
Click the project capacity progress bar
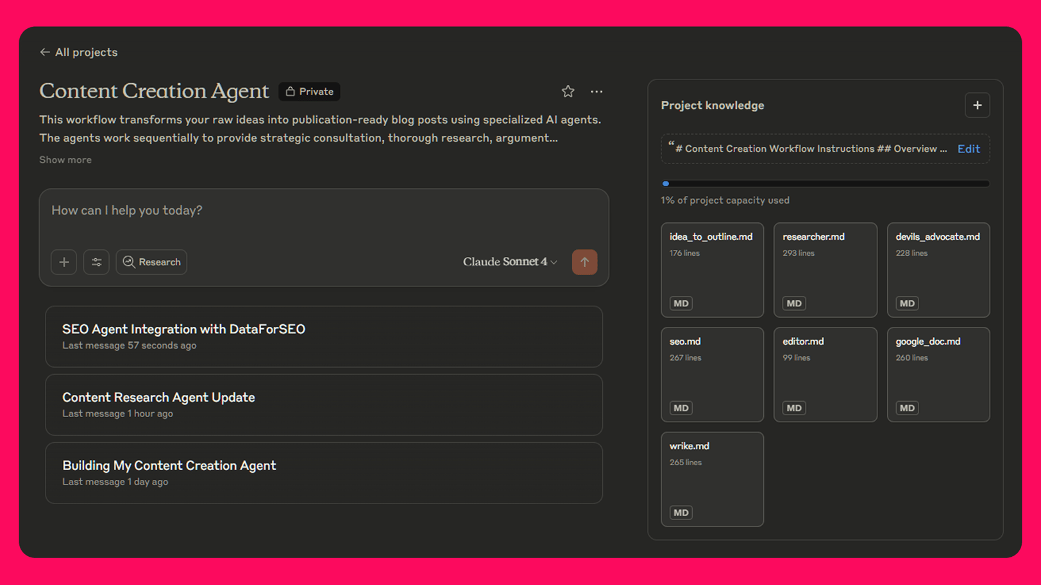pos(825,184)
